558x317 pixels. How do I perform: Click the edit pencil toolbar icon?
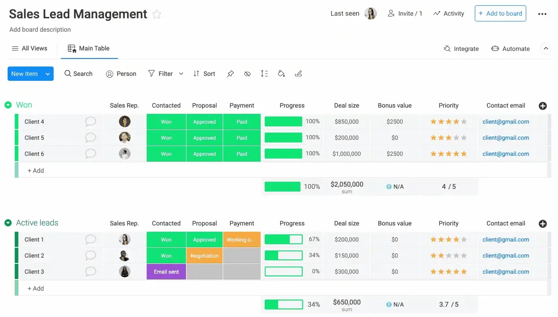(298, 74)
